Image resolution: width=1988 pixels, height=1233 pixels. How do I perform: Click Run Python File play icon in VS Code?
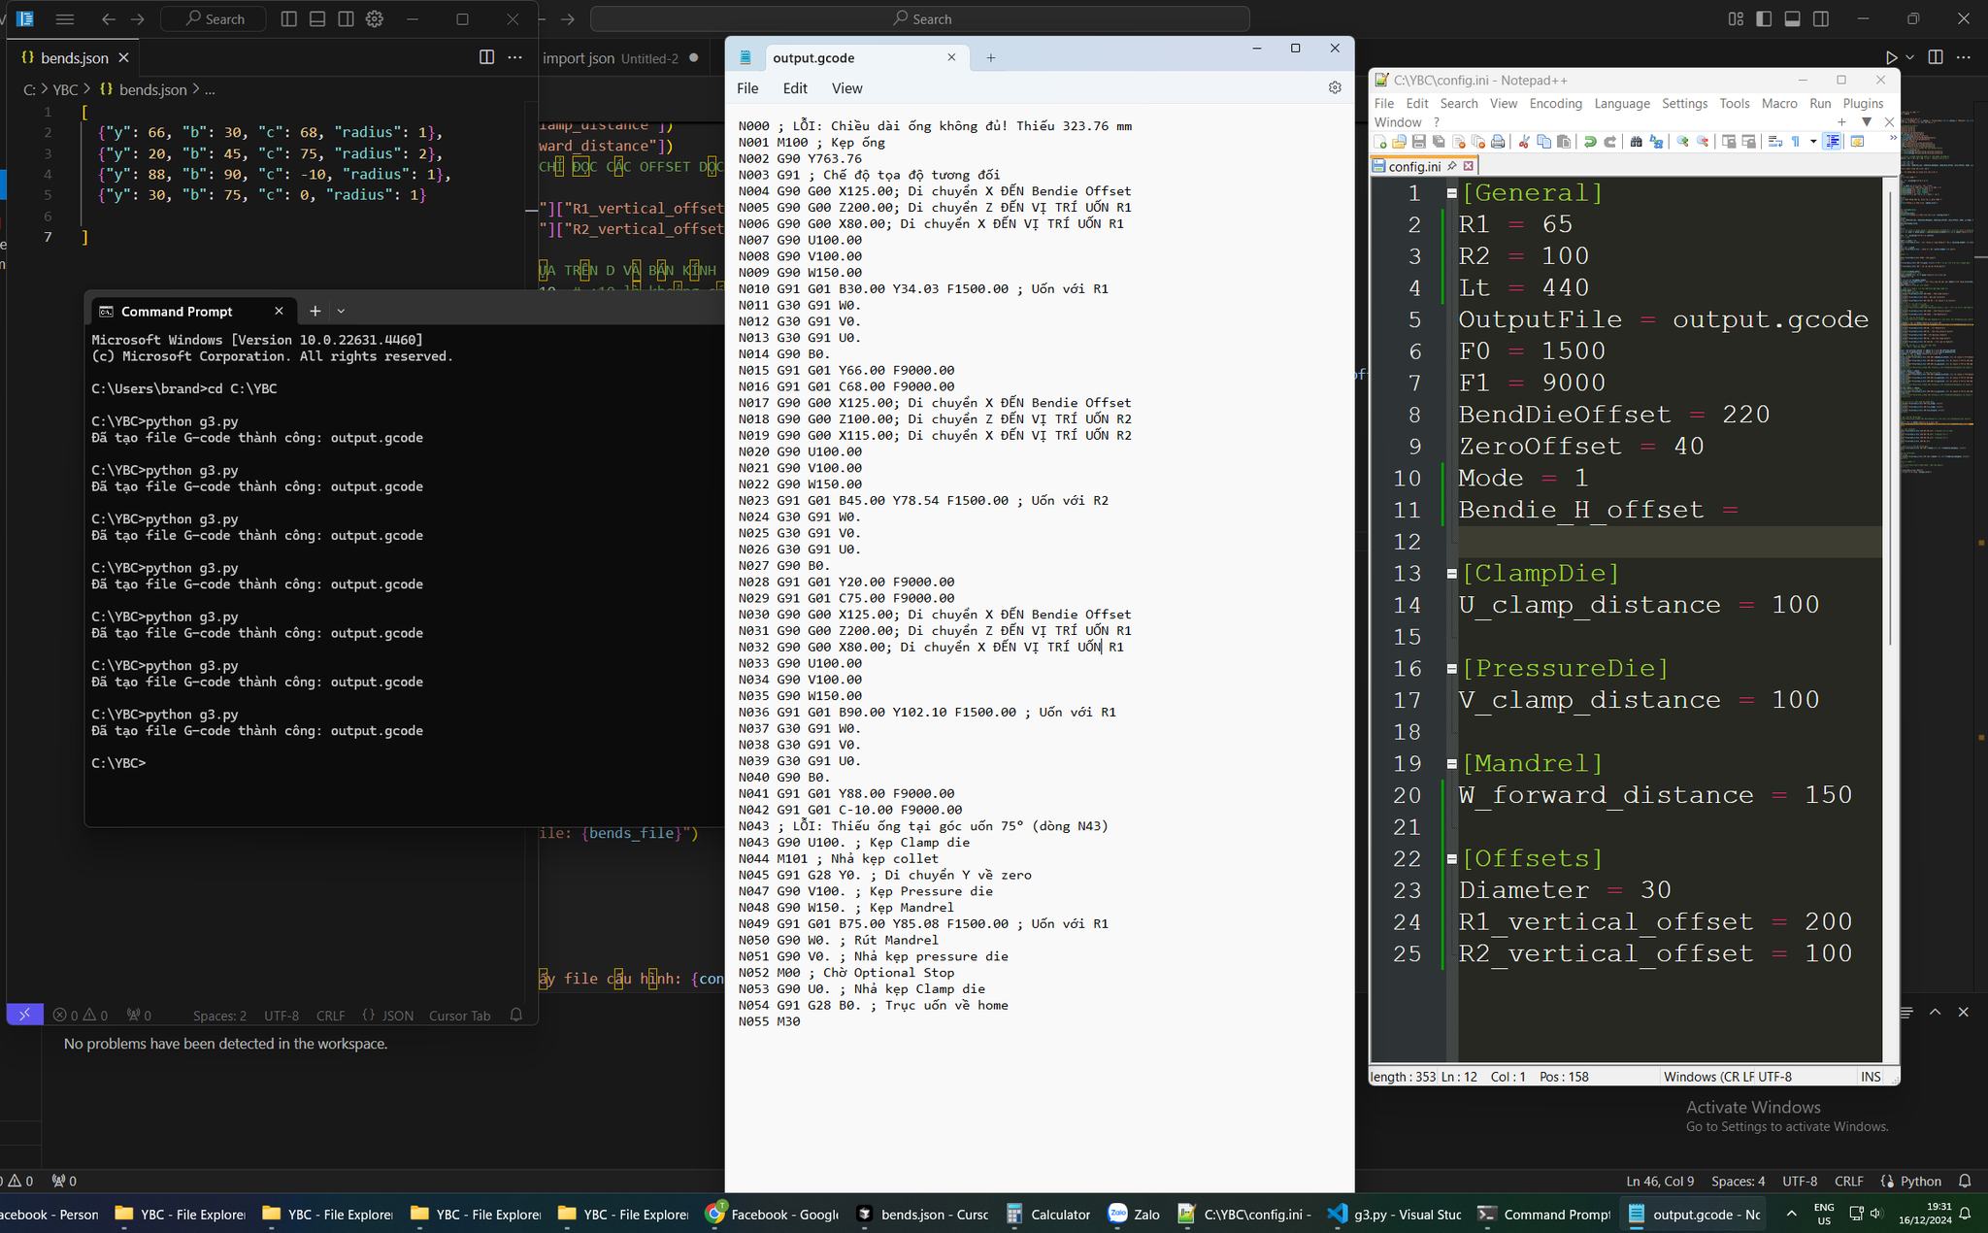pyautogui.click(x=1891, y=57)
